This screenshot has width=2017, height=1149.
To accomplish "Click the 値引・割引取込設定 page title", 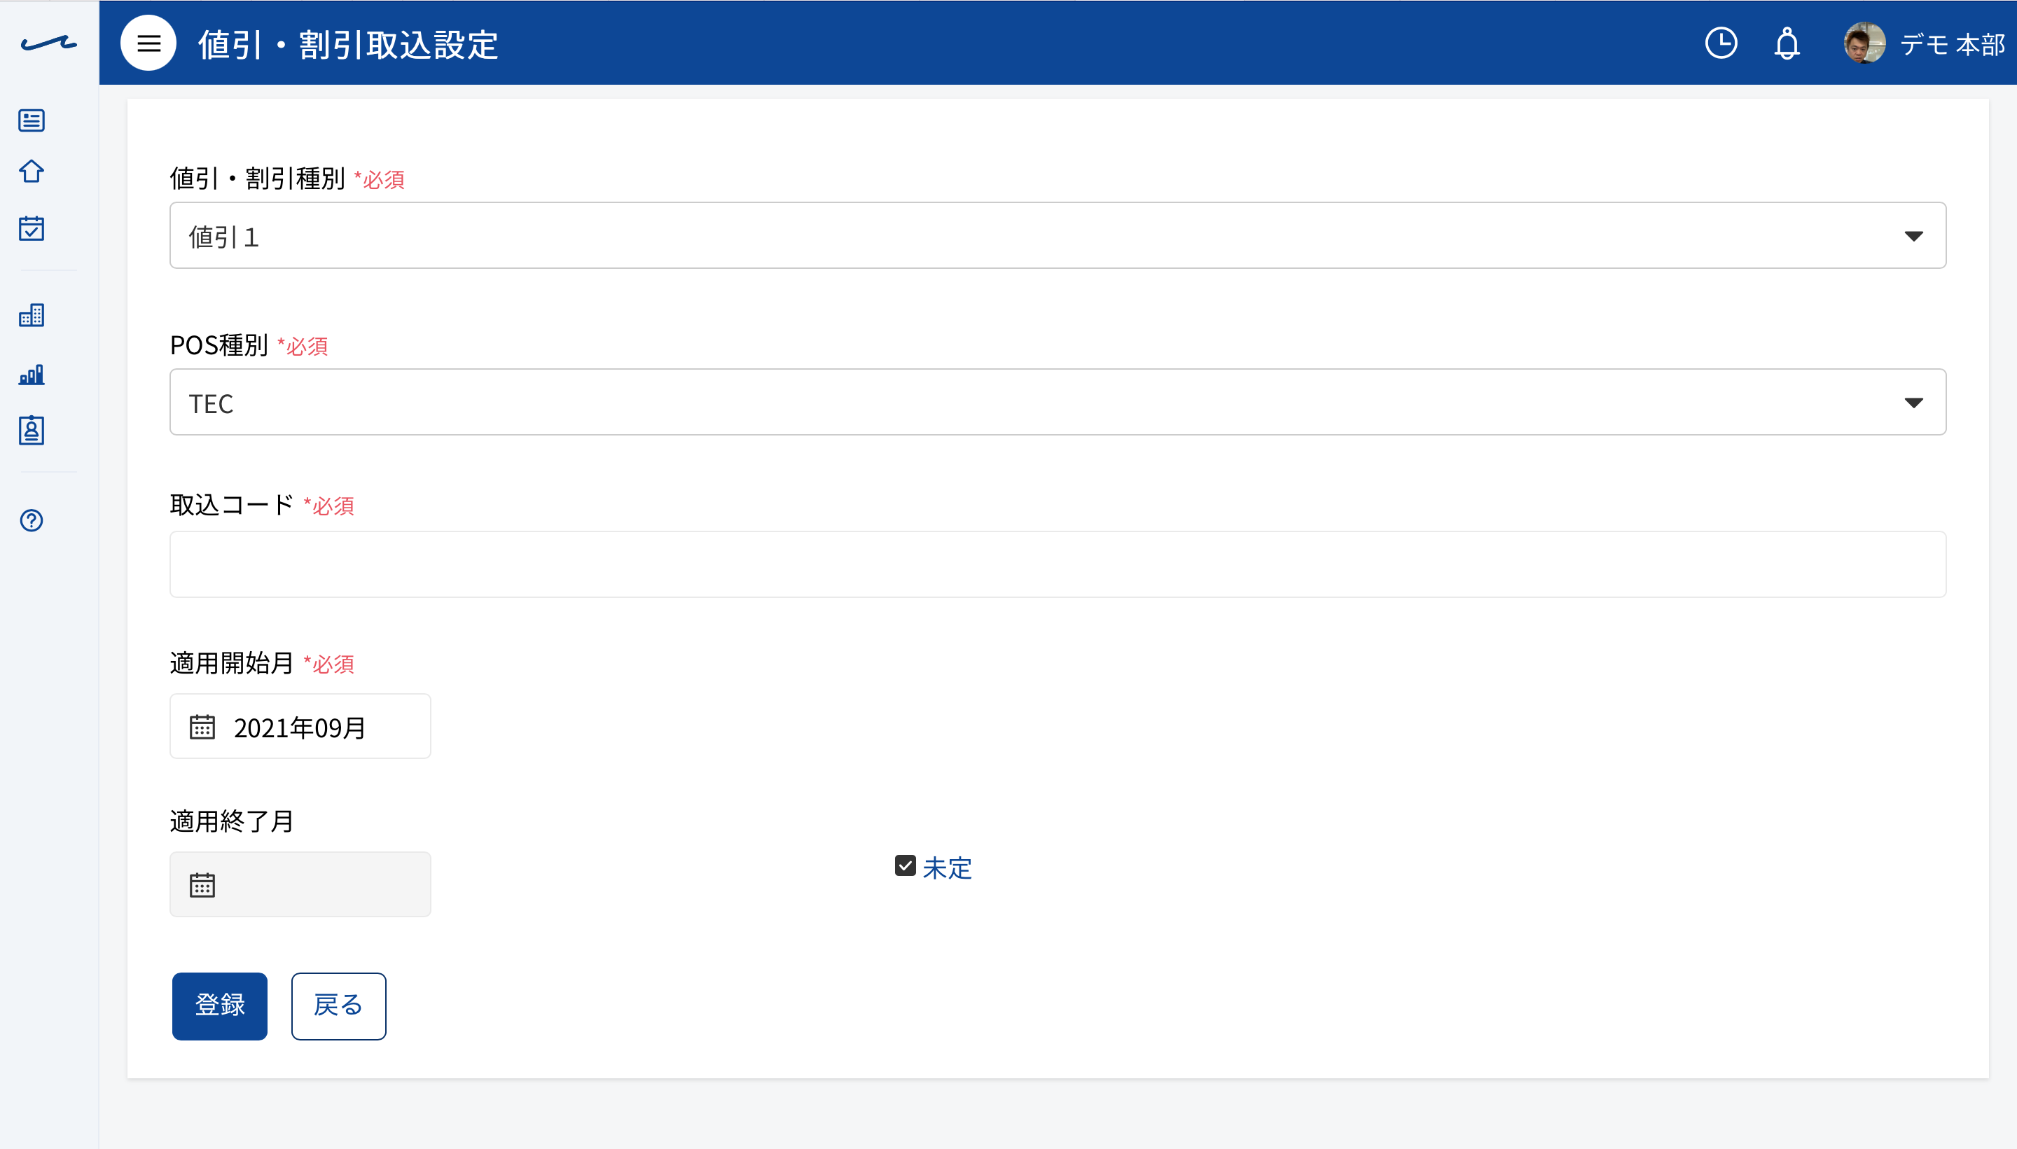I will tap(347, 44).
